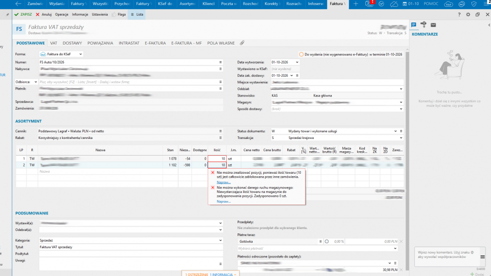Switch to the INTRASTAT tab
This screenshot has width=491, height=276.
pos(129,43)
